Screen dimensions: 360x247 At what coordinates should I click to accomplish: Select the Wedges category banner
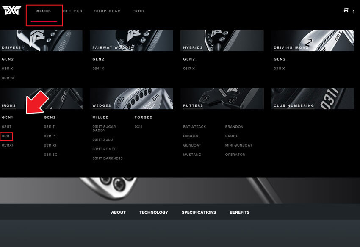(x=131, y=99)
